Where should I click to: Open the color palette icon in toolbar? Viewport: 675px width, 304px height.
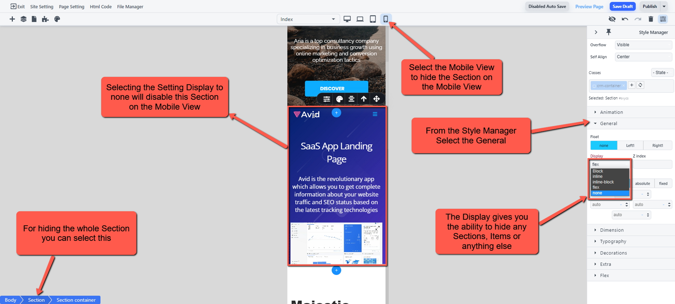[x=57, y=19]
